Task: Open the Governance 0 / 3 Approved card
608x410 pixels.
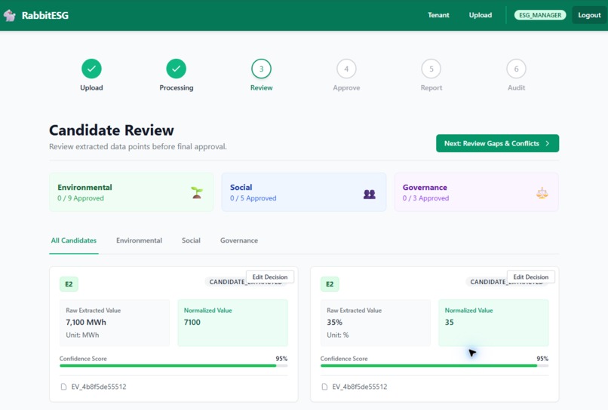Action: (x=477, y=192)
